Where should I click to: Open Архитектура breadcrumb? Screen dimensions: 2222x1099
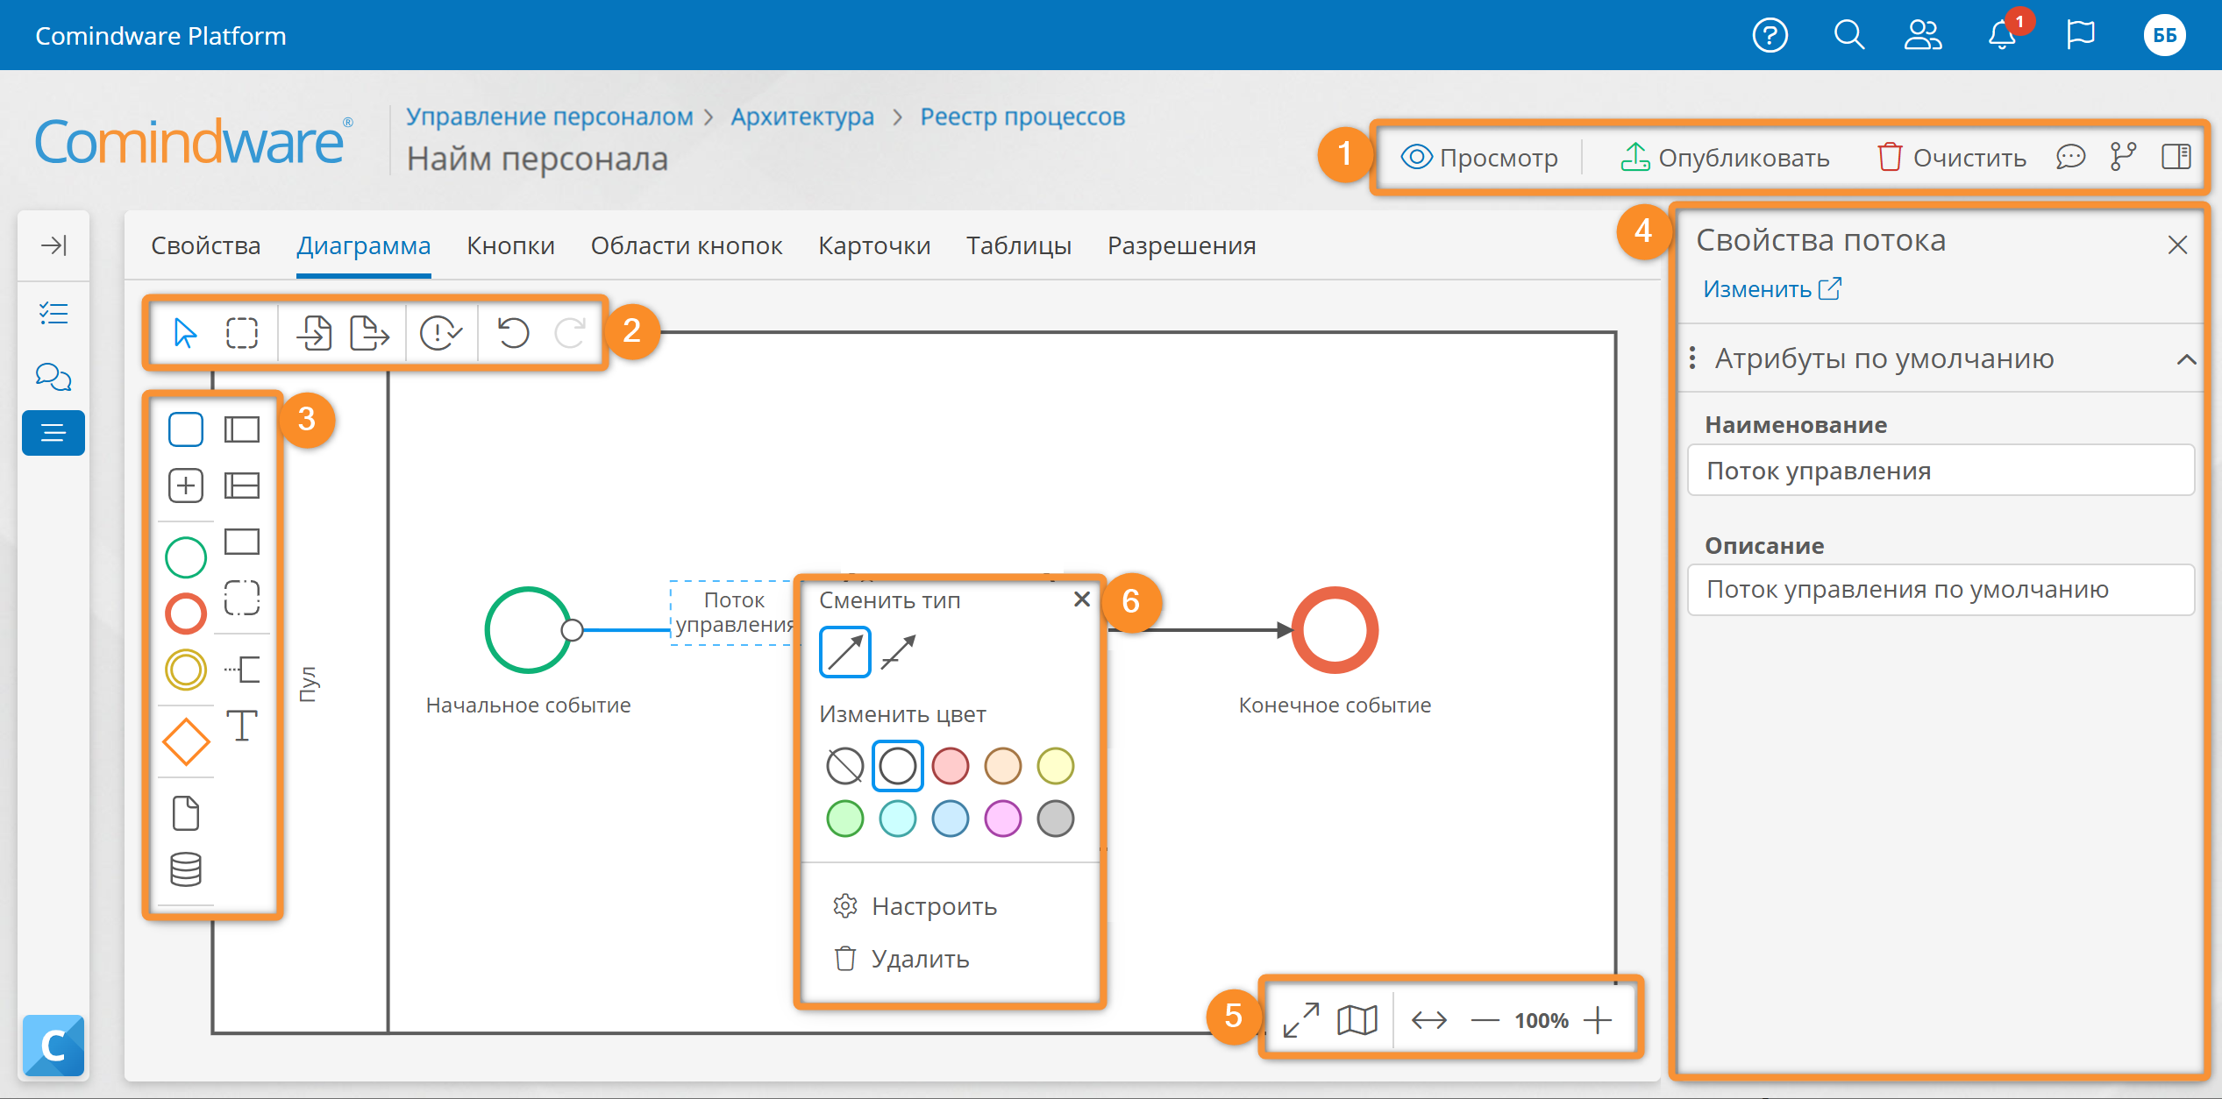pyautogui.click(x=802, y=117)
